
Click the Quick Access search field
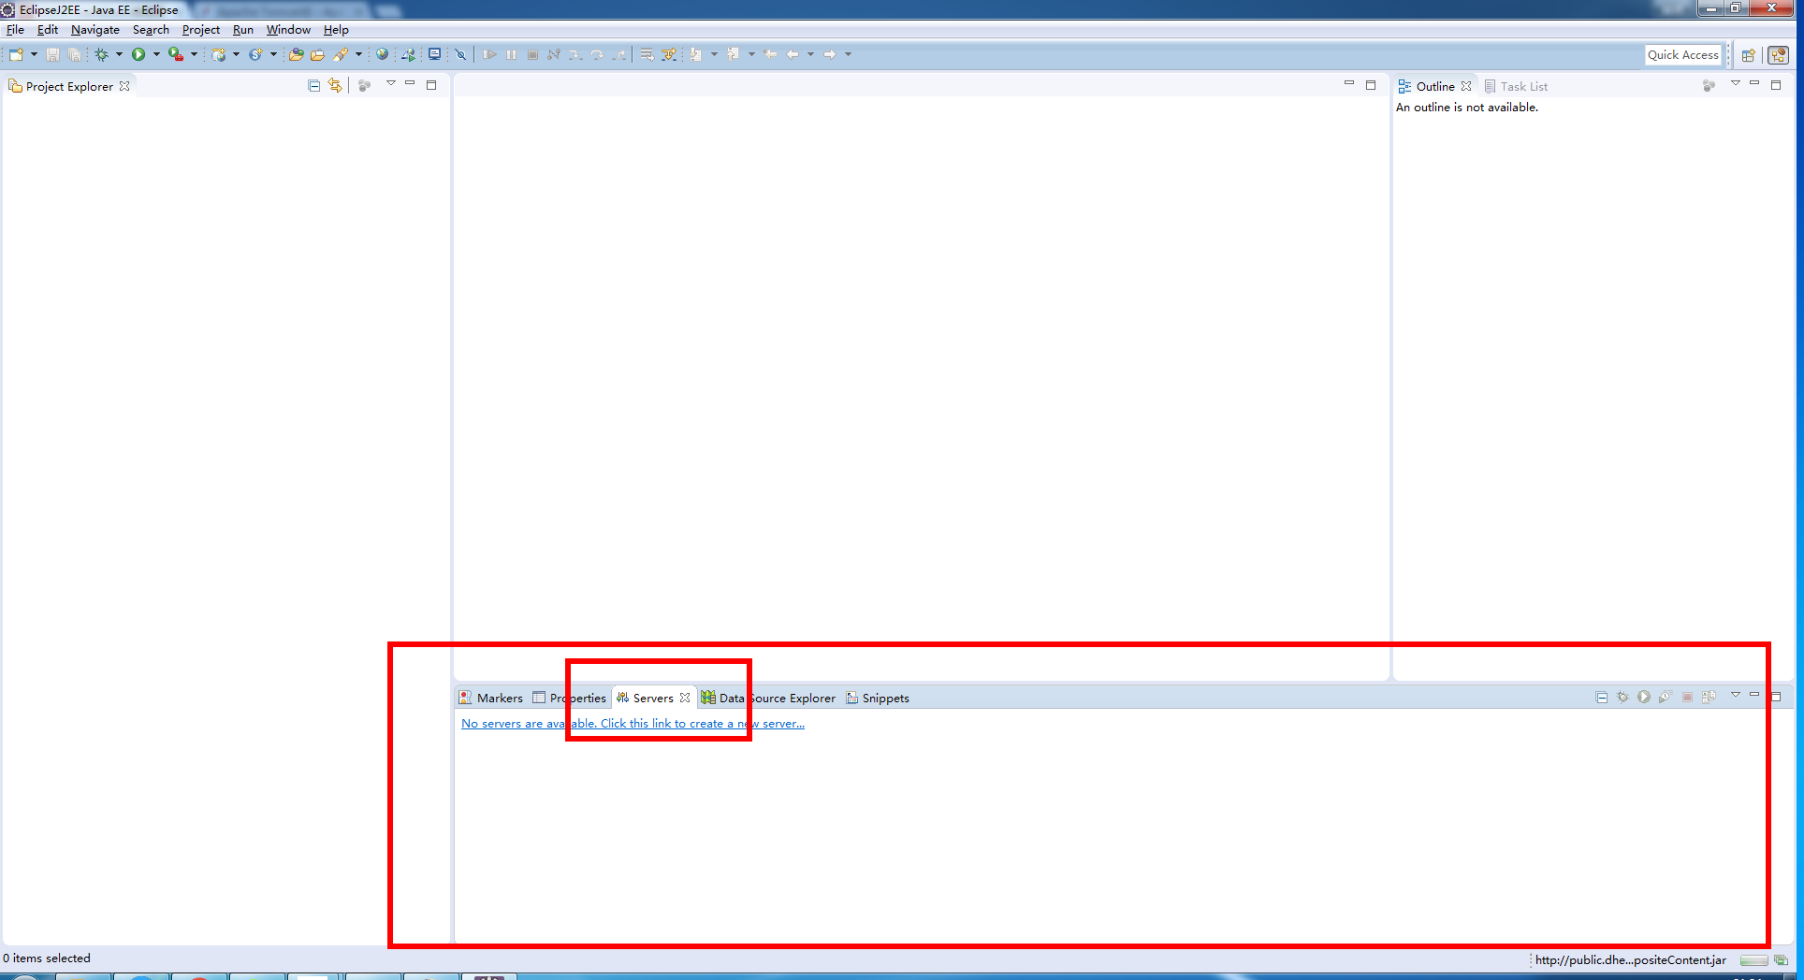(x=1683, y=55)
